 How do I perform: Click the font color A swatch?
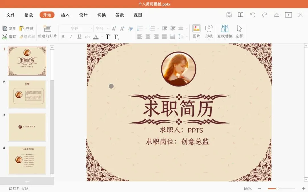click(x=96, y=37)
